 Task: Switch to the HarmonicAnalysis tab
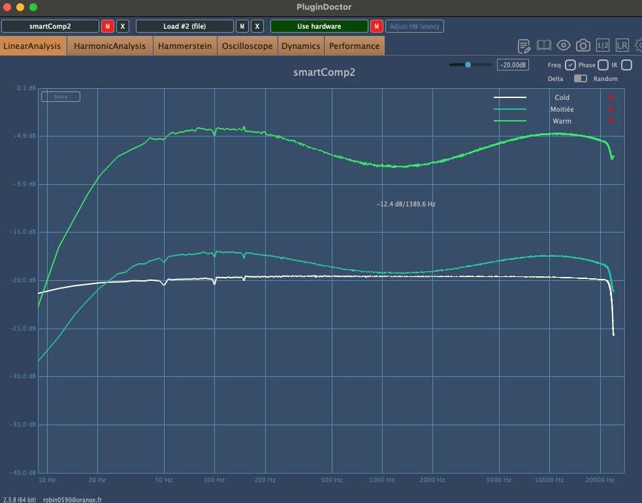110,46
